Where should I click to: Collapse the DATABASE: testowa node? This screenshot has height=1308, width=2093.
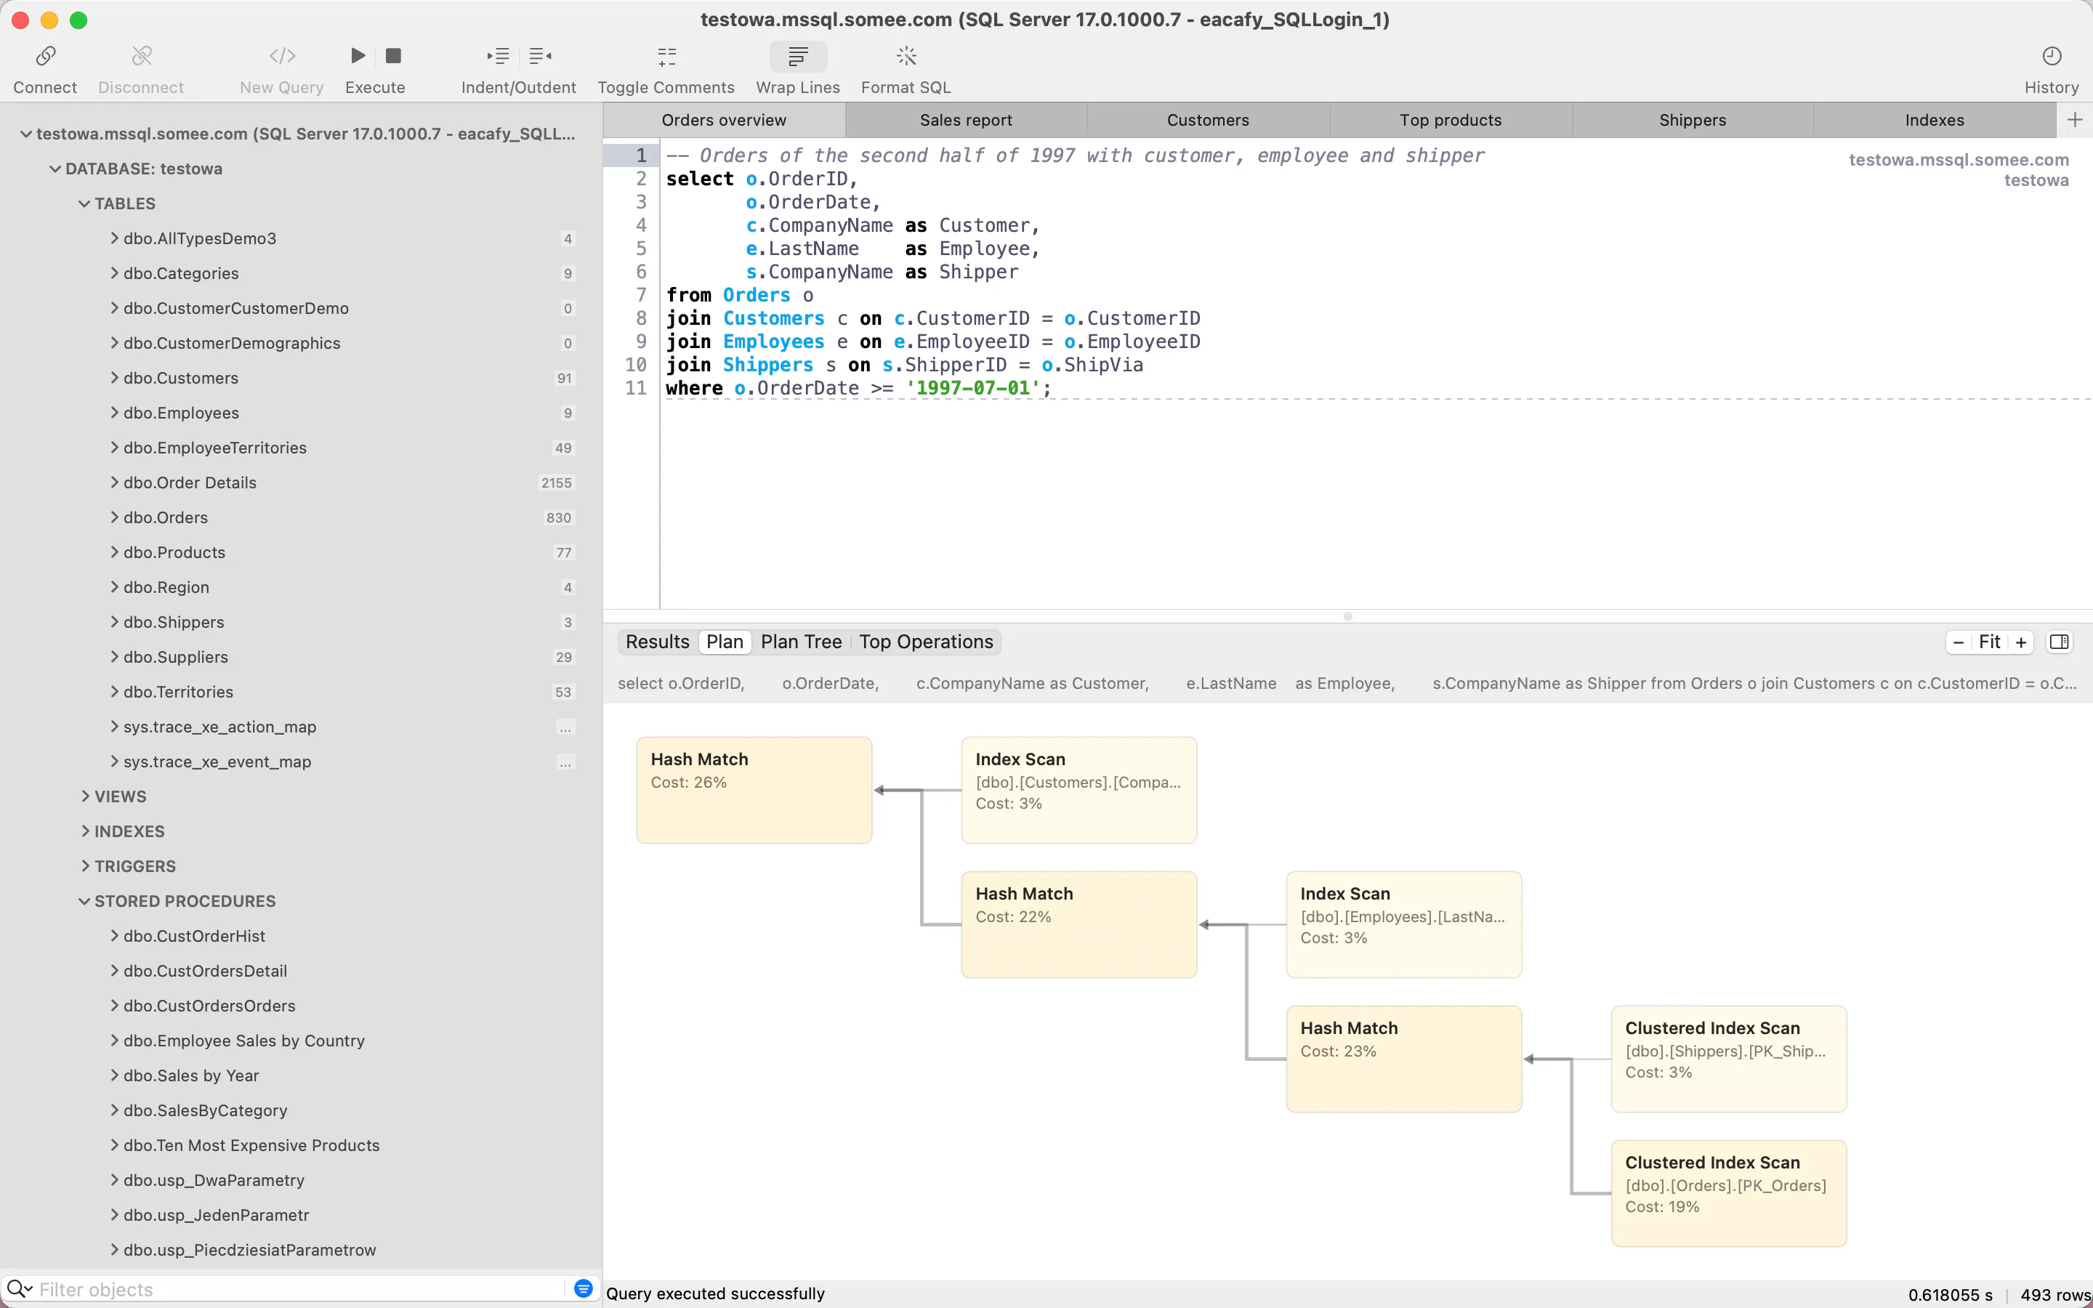point(55,169)
